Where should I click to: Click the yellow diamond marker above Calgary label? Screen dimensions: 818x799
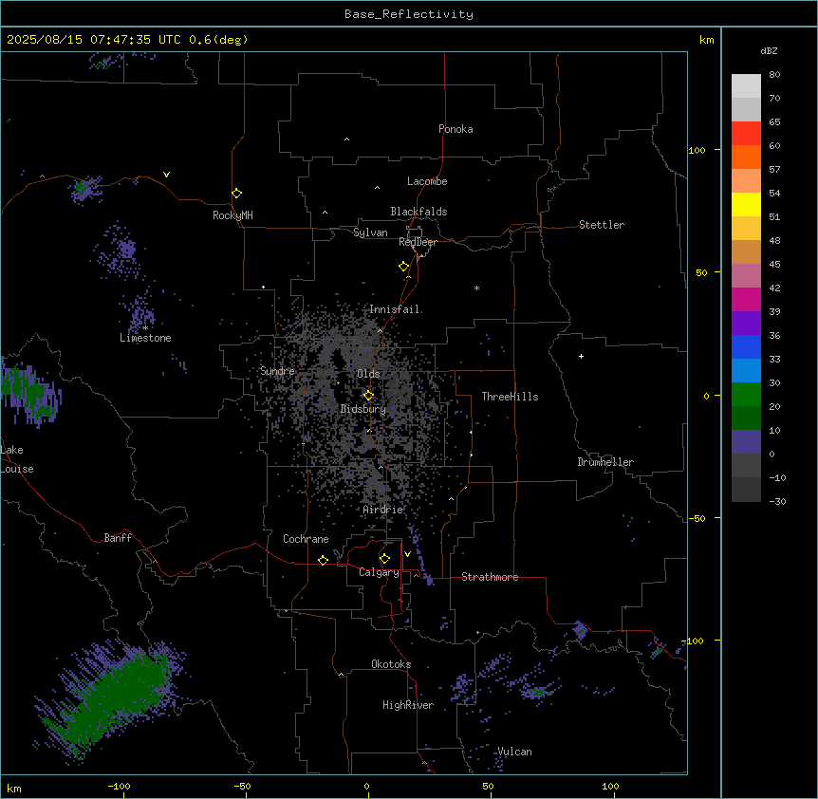click(x=384, y=559)
